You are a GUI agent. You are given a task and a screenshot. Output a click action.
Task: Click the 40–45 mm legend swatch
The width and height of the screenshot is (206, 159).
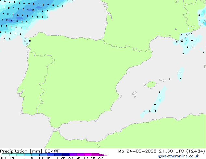pyautogui.click(x=88, y=155)
